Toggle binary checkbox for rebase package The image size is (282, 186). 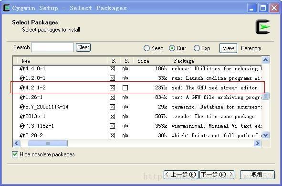pos(113,69)
